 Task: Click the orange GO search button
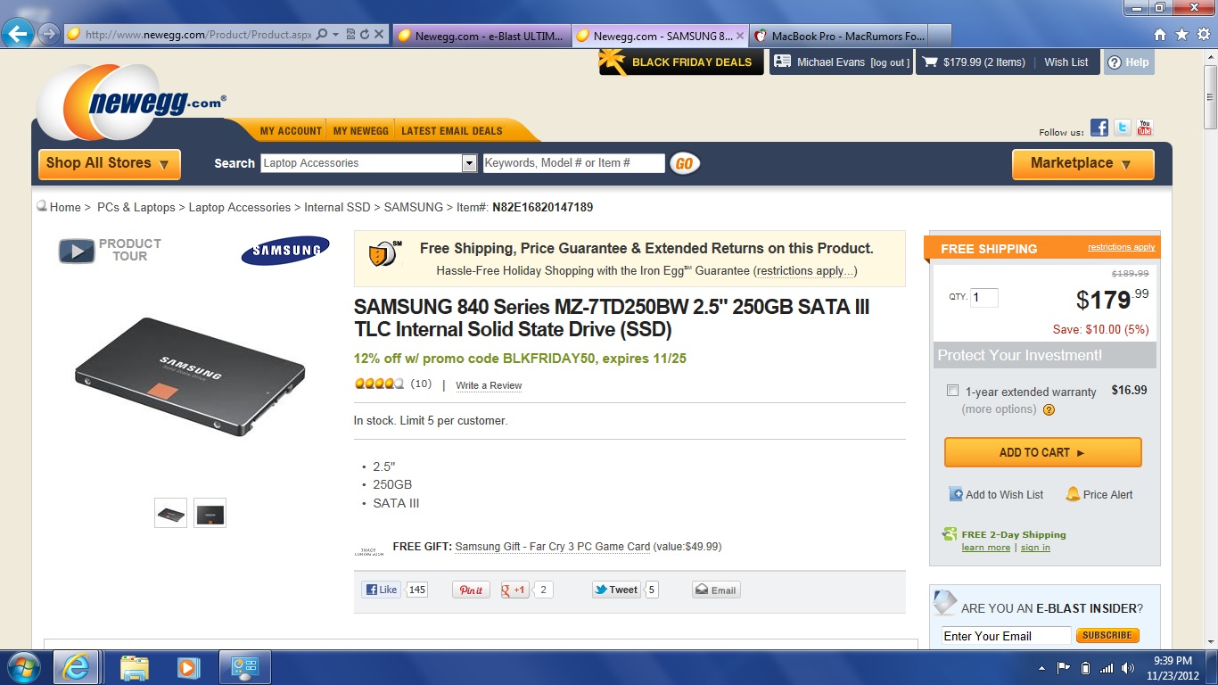685,163
